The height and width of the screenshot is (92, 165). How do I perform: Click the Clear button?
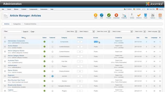point(32,31)
